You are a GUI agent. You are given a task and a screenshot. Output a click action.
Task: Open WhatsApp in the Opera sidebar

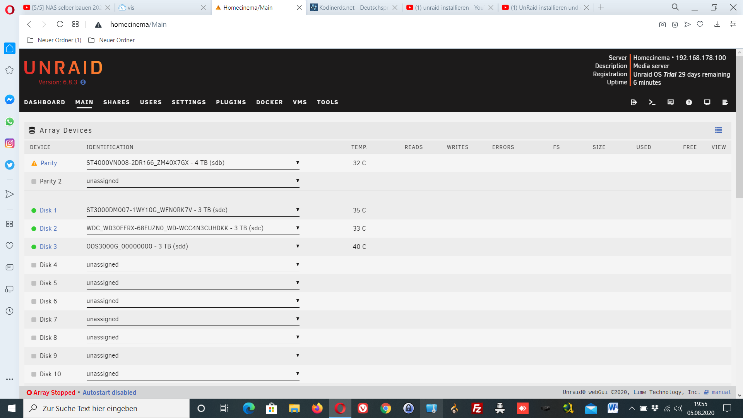pyautogui.click(x=10, y=122)
